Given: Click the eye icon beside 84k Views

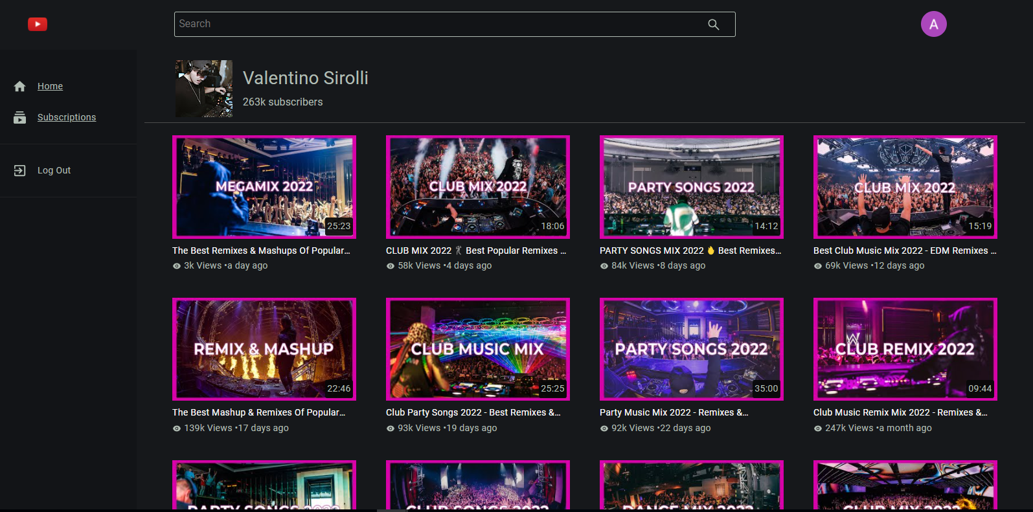Looking at the screenshot, I should [x=604, y=266].
